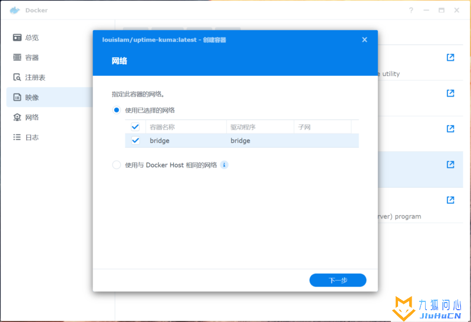Maximize the Docker window

pyautogui.click(x=442, y=10)
